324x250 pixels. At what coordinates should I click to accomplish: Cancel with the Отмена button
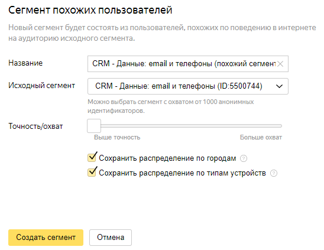(x=111, y=238)
